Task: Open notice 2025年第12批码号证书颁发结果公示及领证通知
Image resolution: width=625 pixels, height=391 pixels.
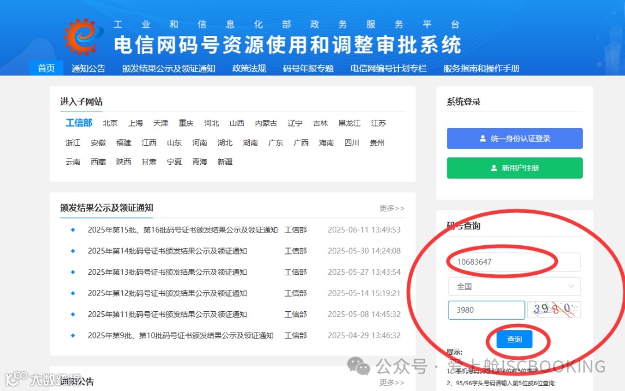Action: (167, 293)
